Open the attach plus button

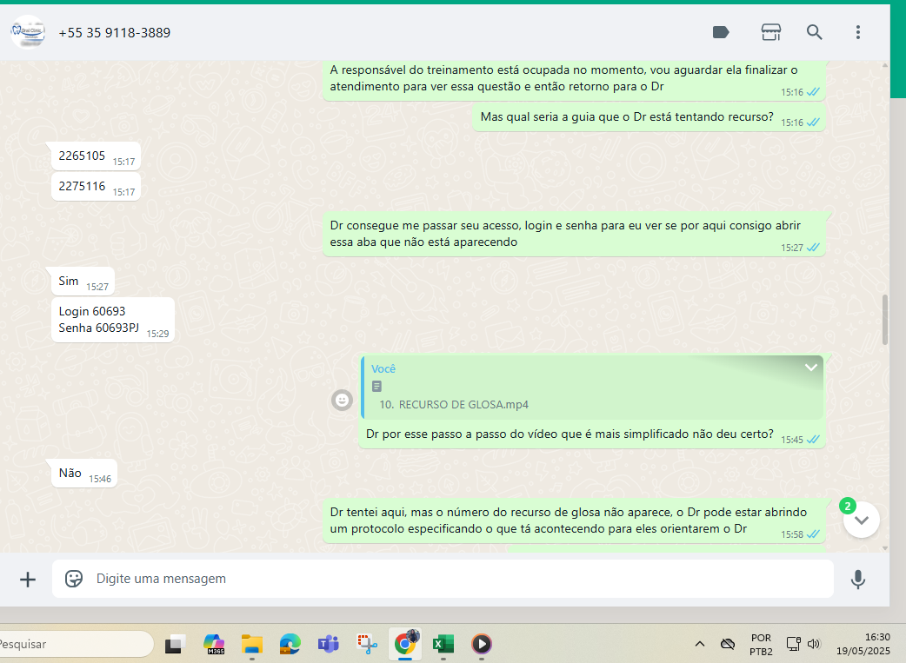tap(28, 580)
